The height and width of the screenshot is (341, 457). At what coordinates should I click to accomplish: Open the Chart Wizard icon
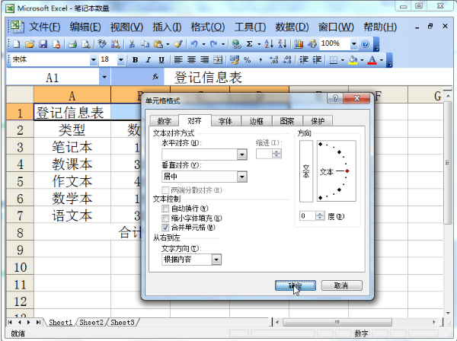coord(299,44)
